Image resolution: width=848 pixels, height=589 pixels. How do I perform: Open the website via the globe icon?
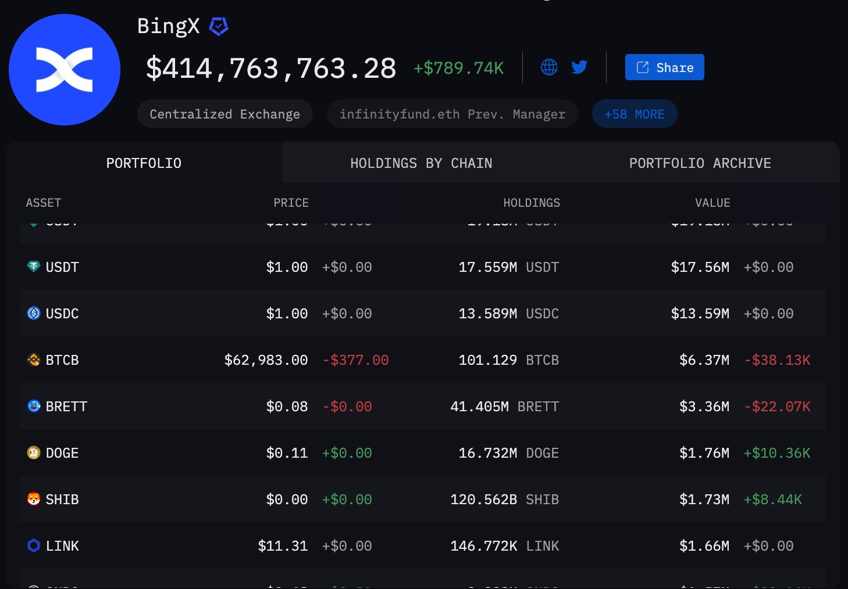tap(548, 67)
